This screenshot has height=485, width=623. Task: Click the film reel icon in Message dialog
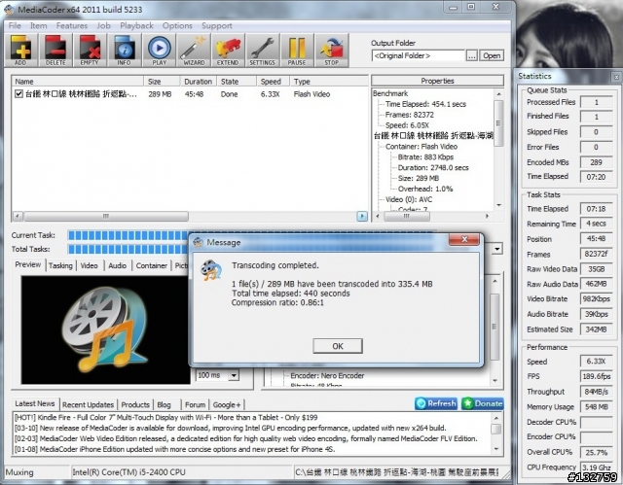pyautogui.click(x=211, y=270)
